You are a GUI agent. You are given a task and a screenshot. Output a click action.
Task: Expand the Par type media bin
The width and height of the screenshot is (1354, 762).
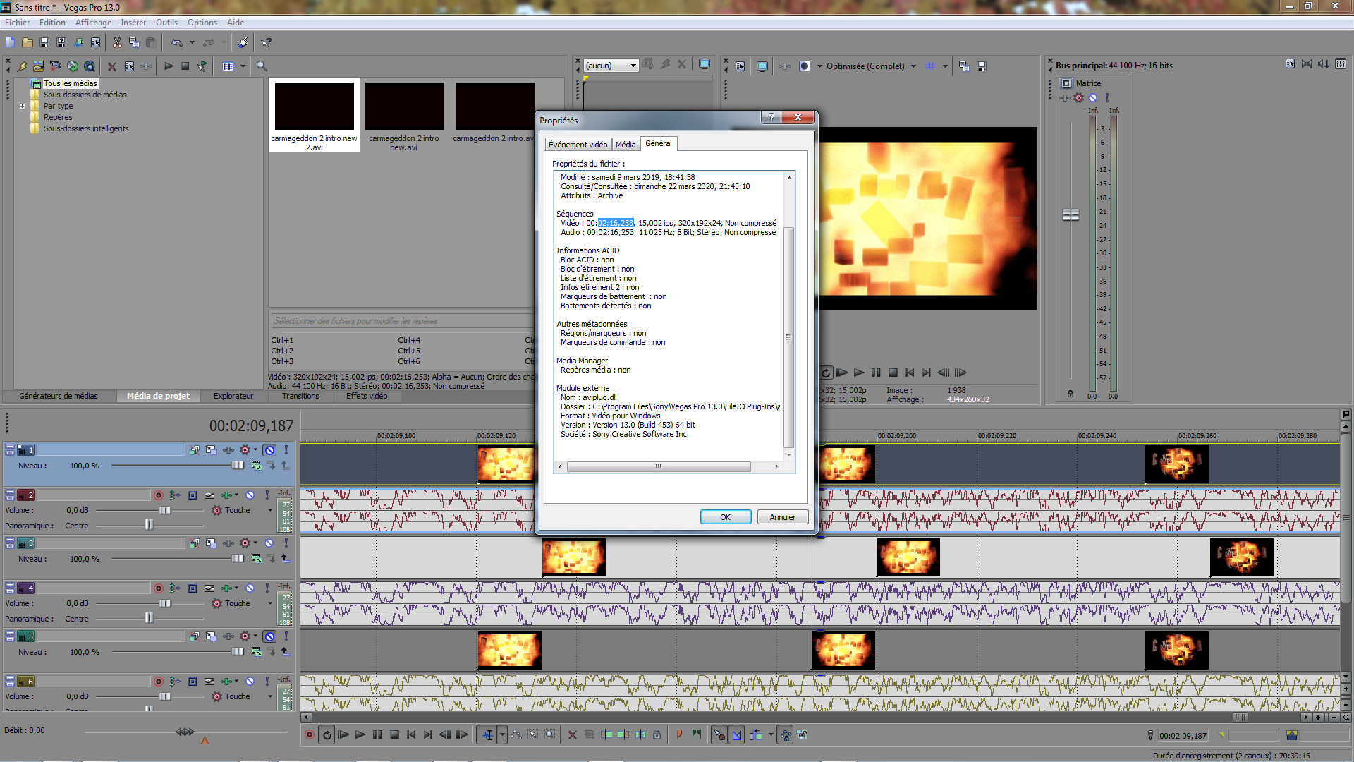23,106
